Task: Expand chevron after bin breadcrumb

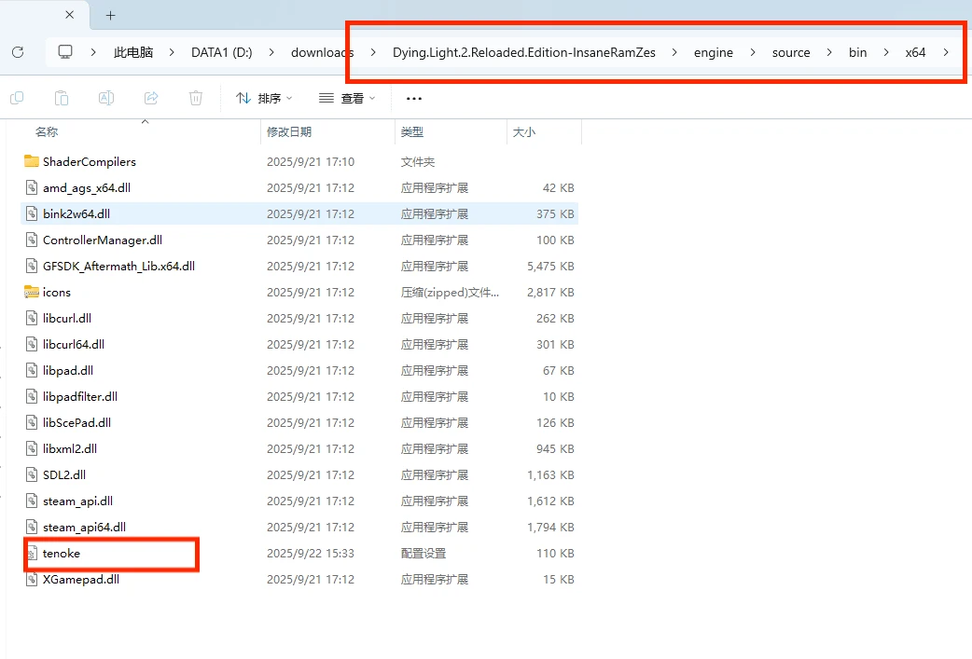Action: click(886, 52)
